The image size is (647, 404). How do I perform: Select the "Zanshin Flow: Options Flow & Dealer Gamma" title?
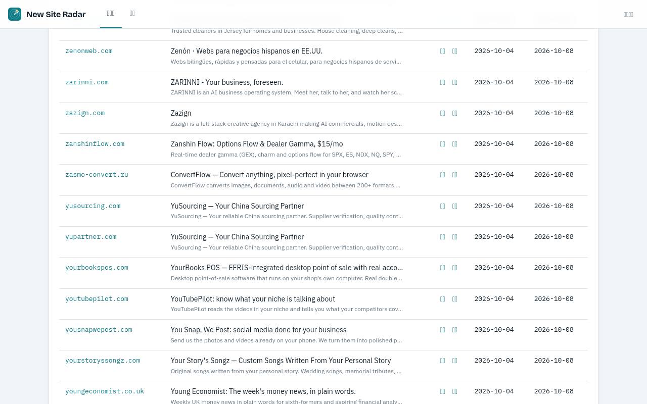(x=257, y=144)
